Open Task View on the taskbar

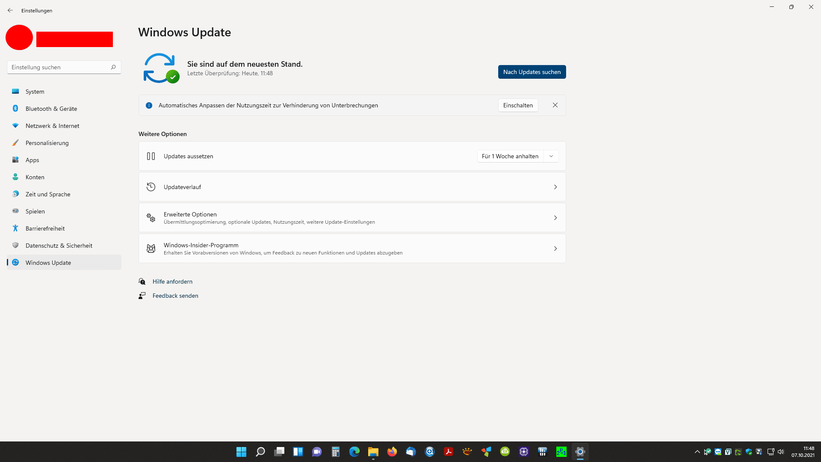tap(279, 452)
